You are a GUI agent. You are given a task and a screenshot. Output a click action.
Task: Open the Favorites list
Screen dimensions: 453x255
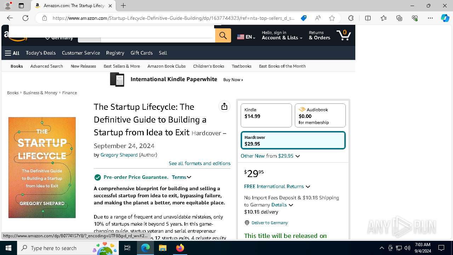coord(384,18)
